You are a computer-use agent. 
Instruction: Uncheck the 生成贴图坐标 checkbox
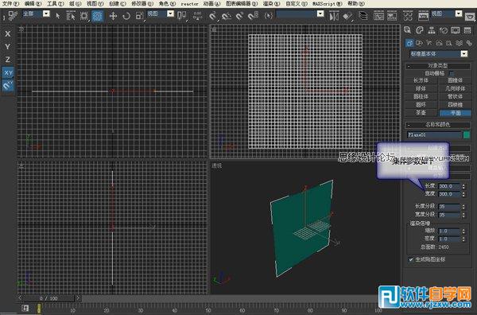click(411, 259)
